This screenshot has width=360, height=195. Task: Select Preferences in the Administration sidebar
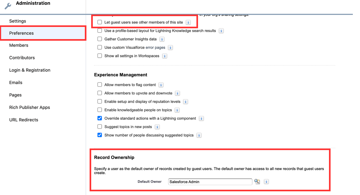[21, 33]
